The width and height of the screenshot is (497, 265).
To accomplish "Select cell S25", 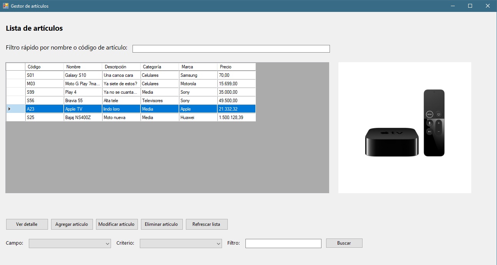I will pos(45,118).
